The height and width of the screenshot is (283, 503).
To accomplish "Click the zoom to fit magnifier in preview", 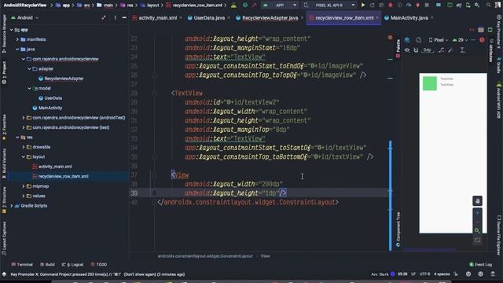I will [477, 230].
